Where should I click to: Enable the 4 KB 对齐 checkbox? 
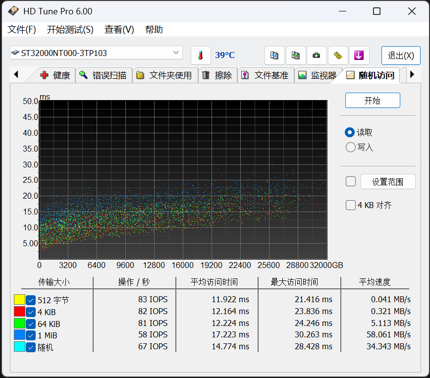[350, 205]
